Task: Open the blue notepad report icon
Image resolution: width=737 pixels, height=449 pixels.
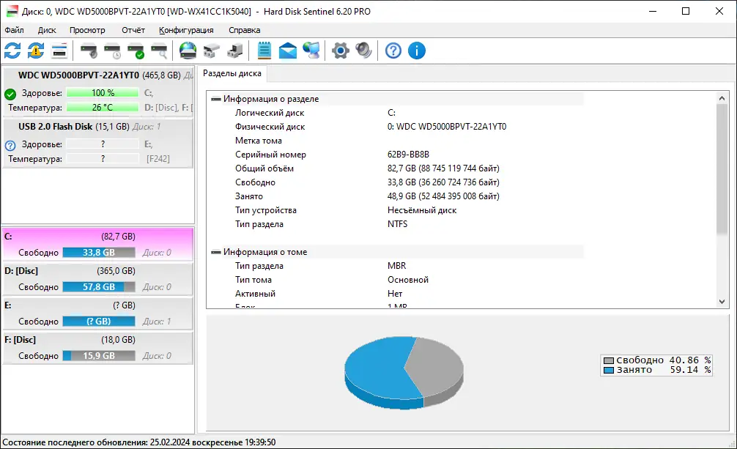Action: [264, 51]
